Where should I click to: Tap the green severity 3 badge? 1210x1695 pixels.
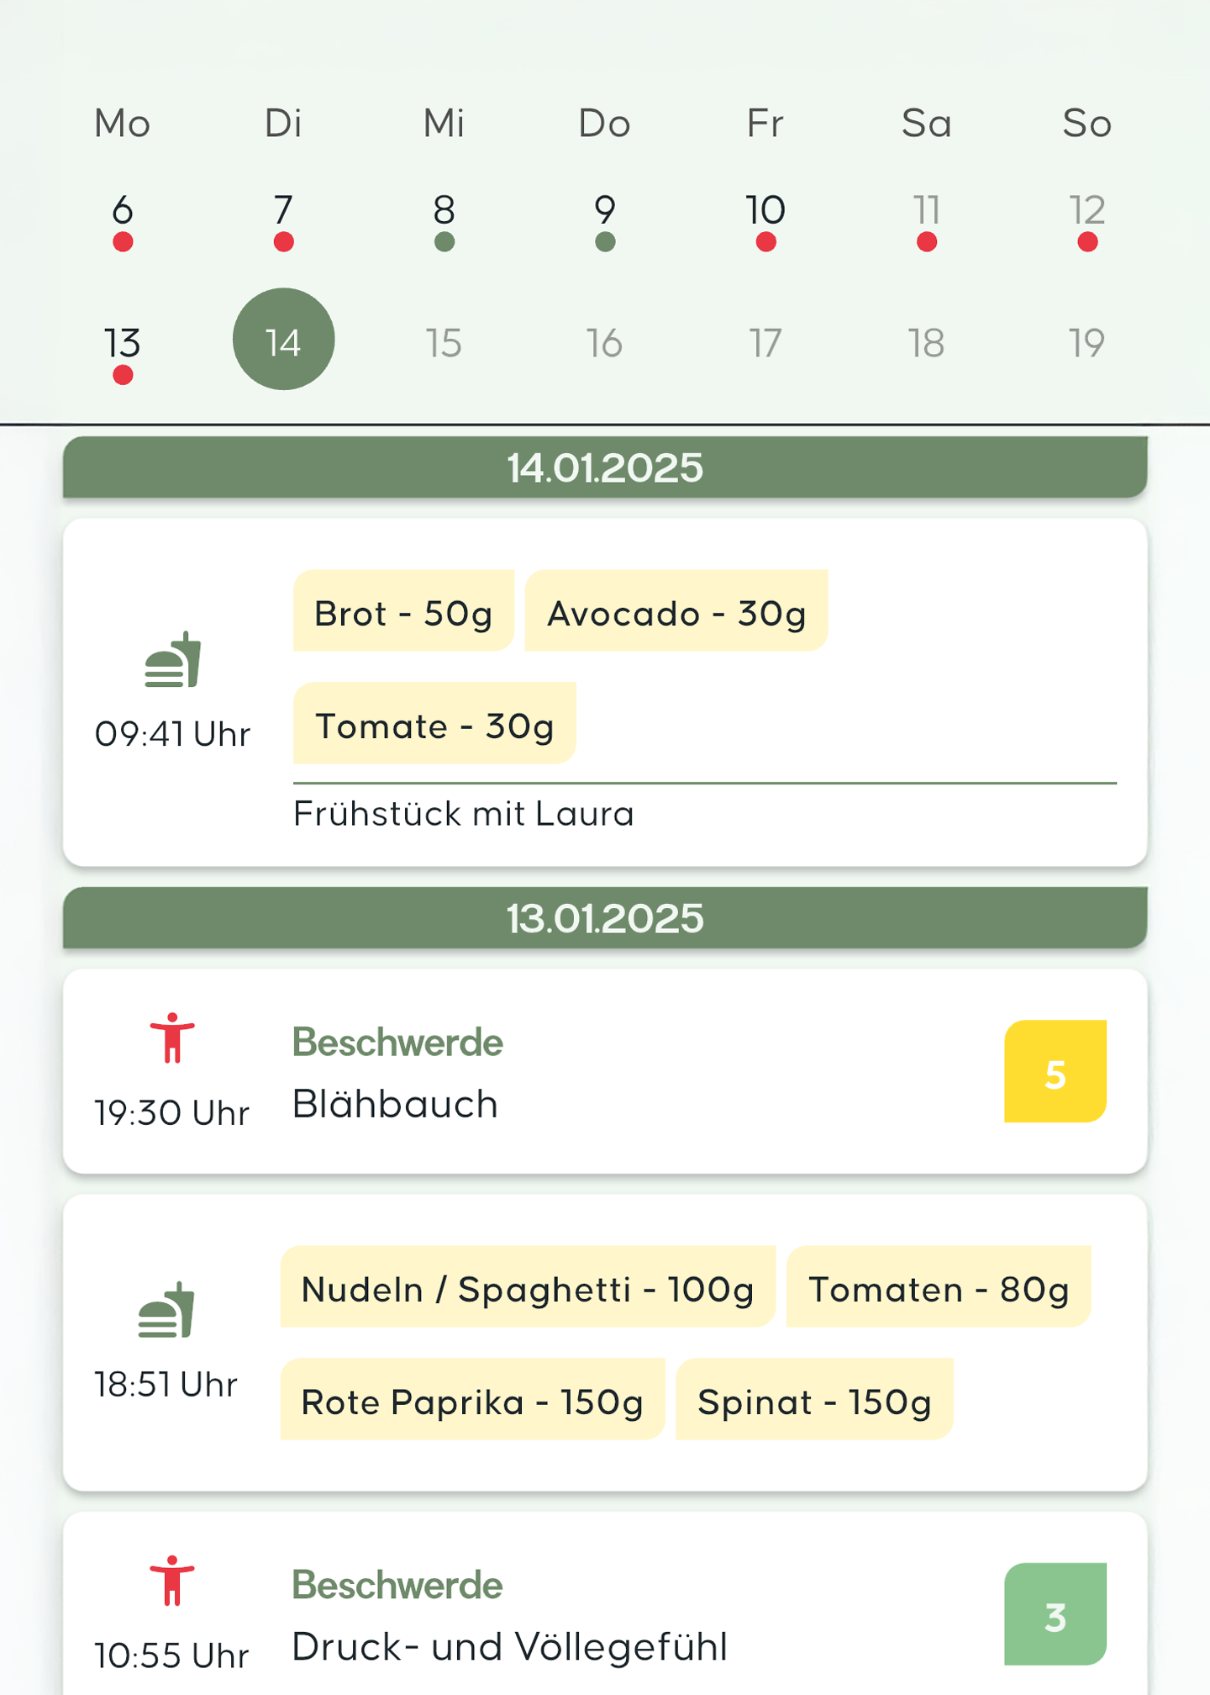tap(1055, 1613)
